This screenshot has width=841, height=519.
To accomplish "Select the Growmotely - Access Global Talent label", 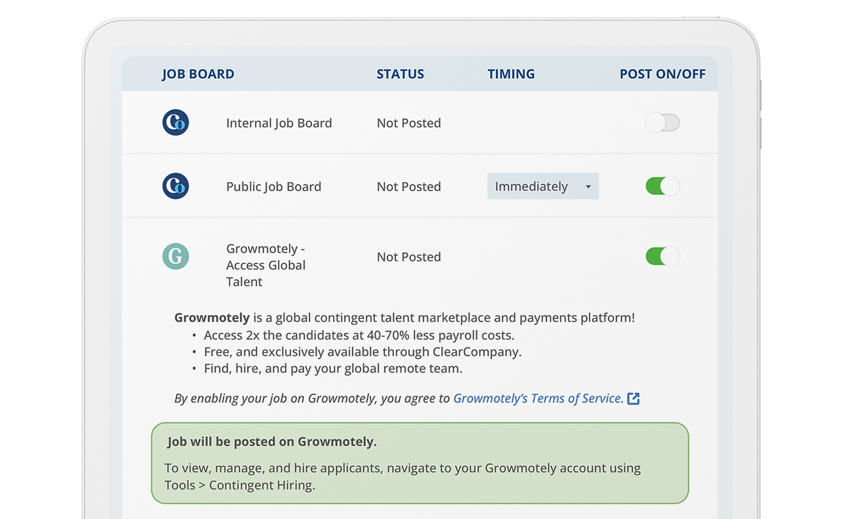I will [266, 265].
